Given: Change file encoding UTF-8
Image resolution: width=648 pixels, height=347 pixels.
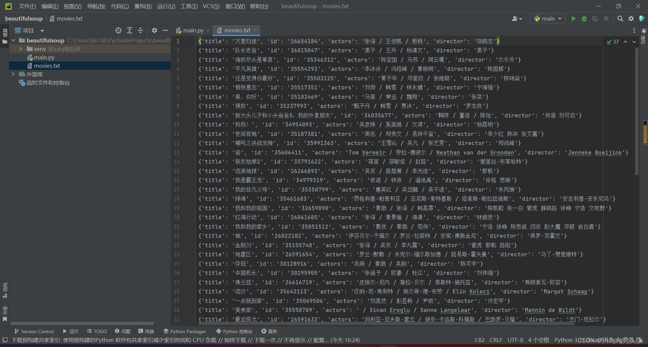Looking at the screenshot, I should click(515, 340).
